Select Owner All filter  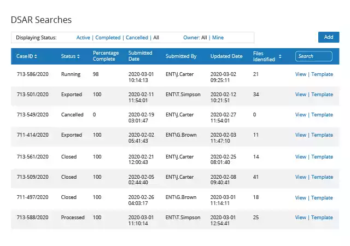coord(204,38)
